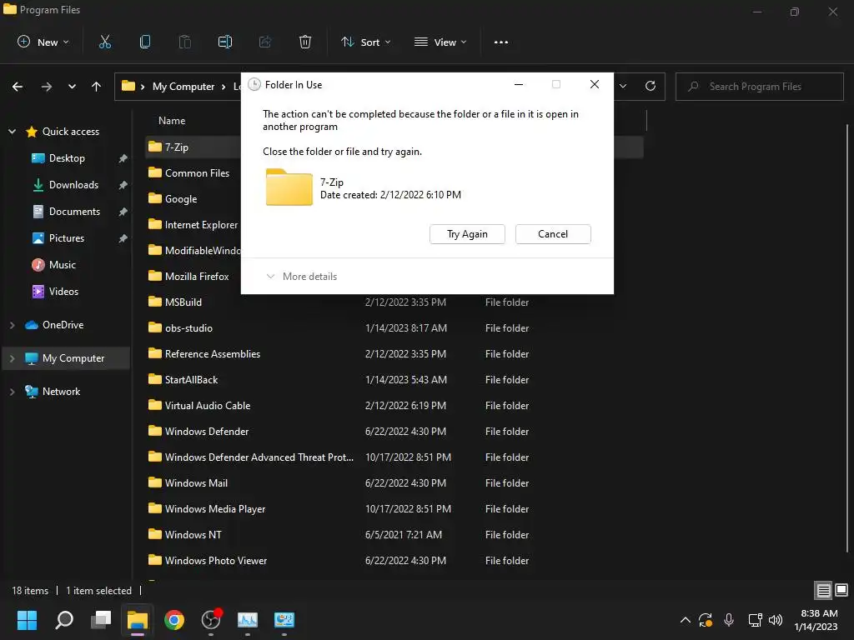
Task: Open recent locations dropdown chevron
Action: [x=72, y=87]
